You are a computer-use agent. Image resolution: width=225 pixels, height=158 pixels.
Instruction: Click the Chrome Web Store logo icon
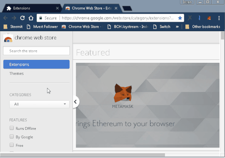[x=8, y=38]
